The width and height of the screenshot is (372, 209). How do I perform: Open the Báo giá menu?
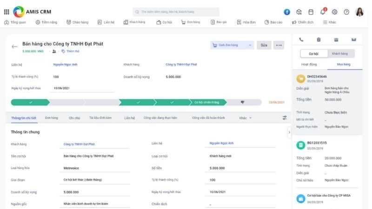[x=219, y=22]
